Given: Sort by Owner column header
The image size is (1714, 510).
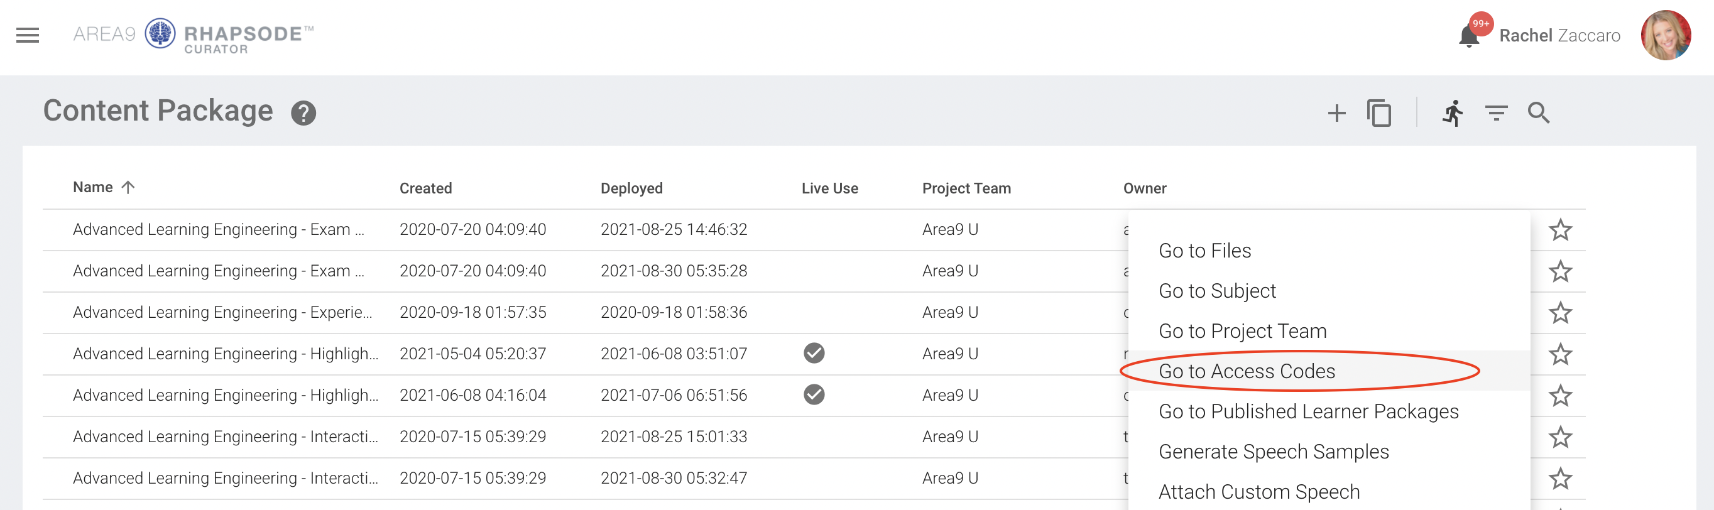Looking at the screenshot, I should (x=1144, y=188).
